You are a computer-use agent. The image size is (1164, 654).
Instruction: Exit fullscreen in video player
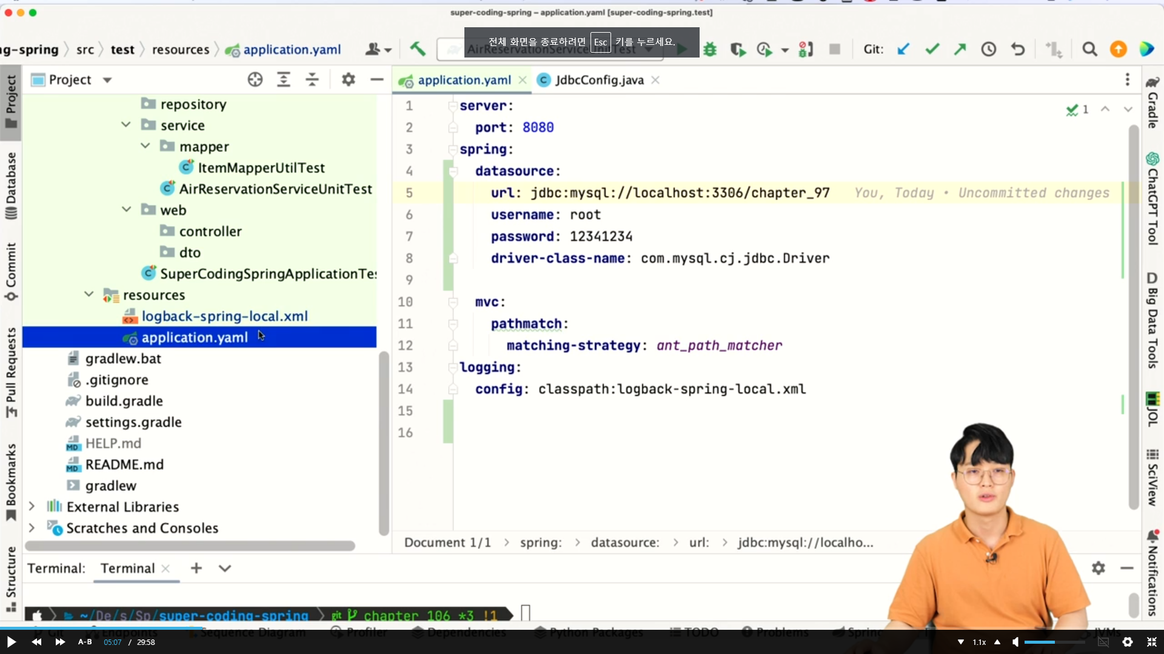click(x=1151, y=642)
